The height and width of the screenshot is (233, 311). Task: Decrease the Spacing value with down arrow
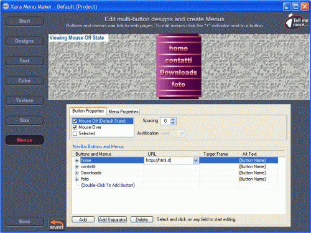(173, 123)
